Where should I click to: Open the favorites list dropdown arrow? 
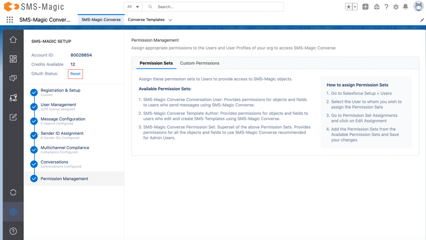point(355,7)
